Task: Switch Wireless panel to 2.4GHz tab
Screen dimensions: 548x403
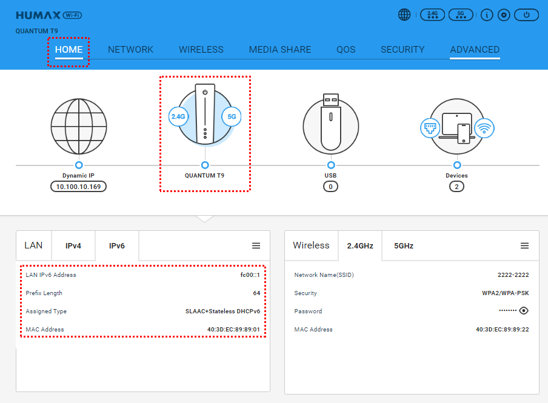Action: click(x=360, y=245)
